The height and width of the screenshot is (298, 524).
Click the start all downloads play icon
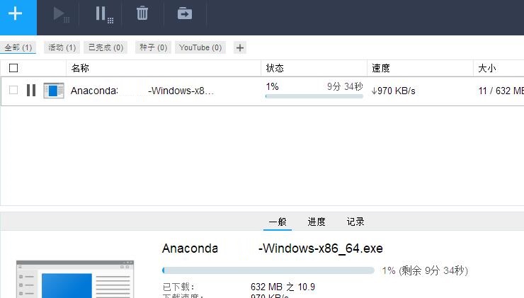(x=61, y=15)
